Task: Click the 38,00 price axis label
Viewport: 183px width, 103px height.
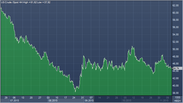Action: pyautogui.click(x=175, y=93)
